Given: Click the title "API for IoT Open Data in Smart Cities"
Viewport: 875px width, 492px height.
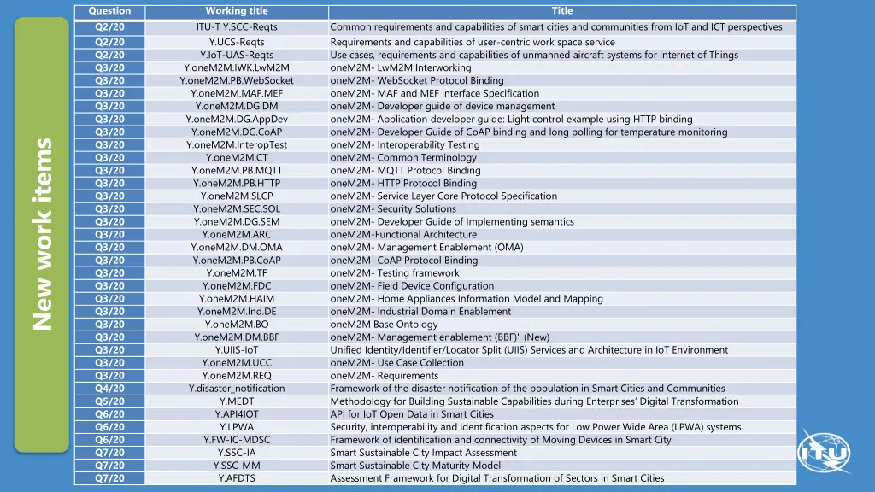Looking at the screenshot, I should point(412,414).
